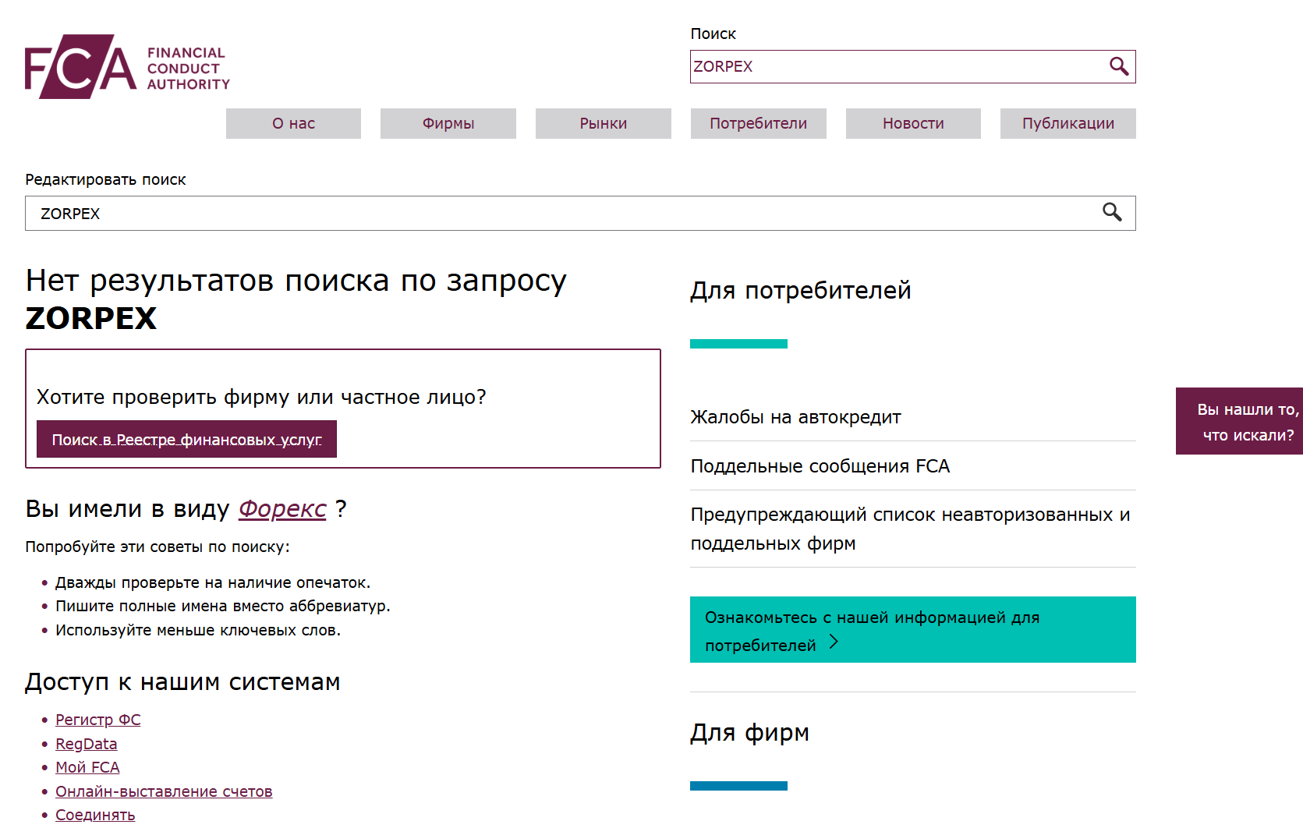
Task: Open the 'RegData' system link
Action: coord(86,744)
